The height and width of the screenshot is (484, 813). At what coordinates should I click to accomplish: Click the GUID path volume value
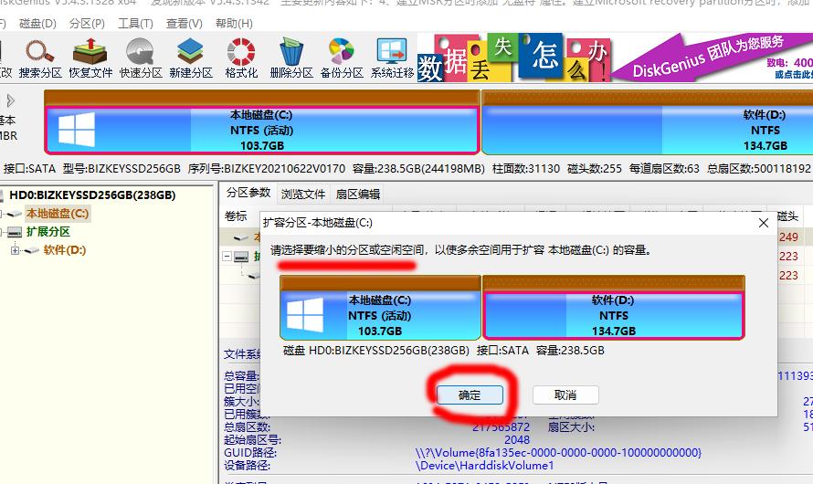[558, 452]
